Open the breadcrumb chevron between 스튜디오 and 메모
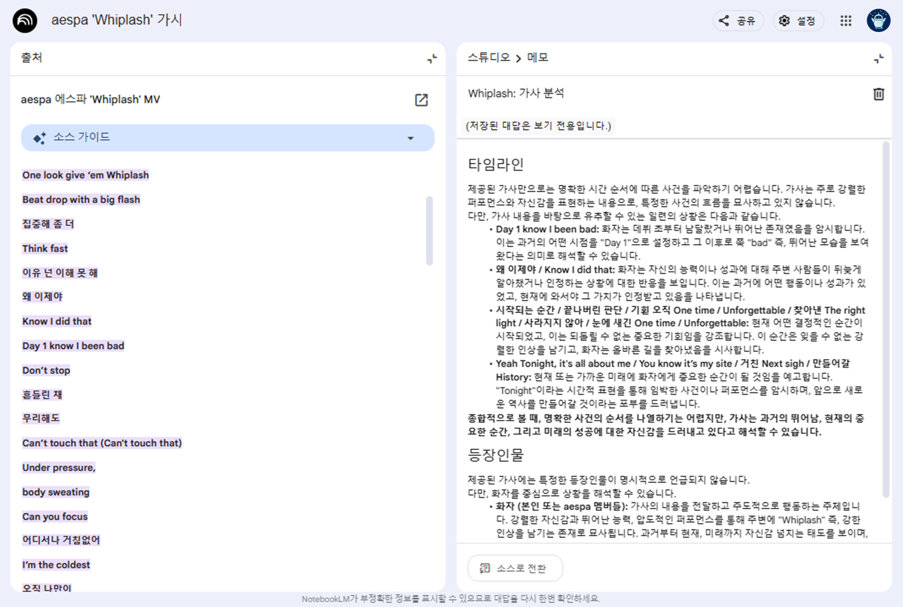This screenshot has width=903, height=607. click(518, 57)
